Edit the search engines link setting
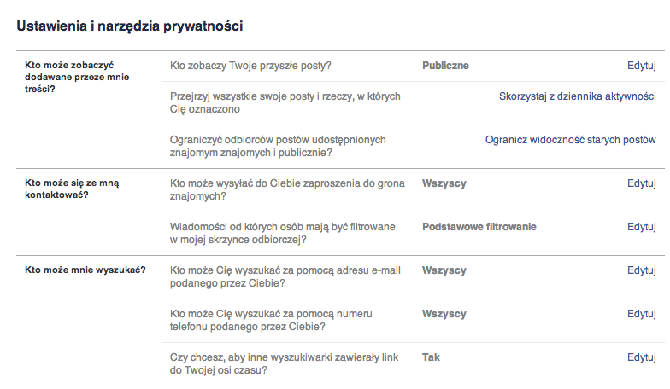 pos(641,357)
